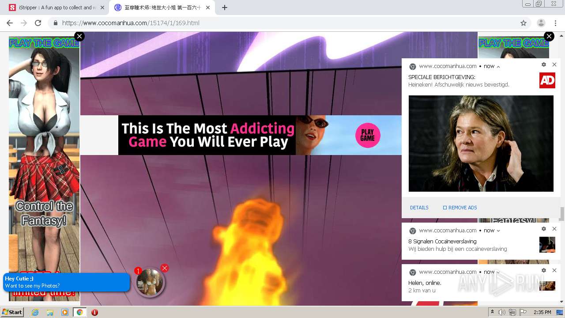Go forward to the next page
This screenshot has height=318, width=565.
(x=24, y=23)
